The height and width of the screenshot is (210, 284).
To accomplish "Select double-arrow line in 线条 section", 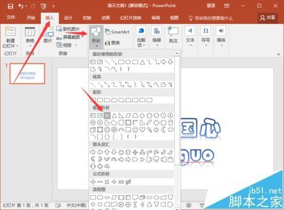I will (x=107, y=85).
